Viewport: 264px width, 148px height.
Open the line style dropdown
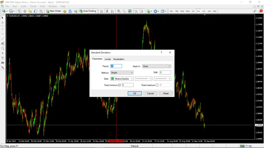143,79
